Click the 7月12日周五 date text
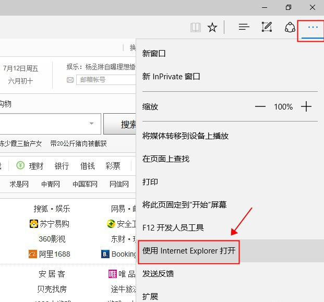This screenshot has width=324, height=302. tap(20, 68)
